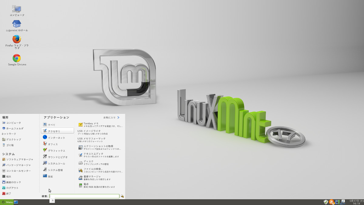
Task: Switch to お気に入り favorites view
Action: click(x=111, y=117)
